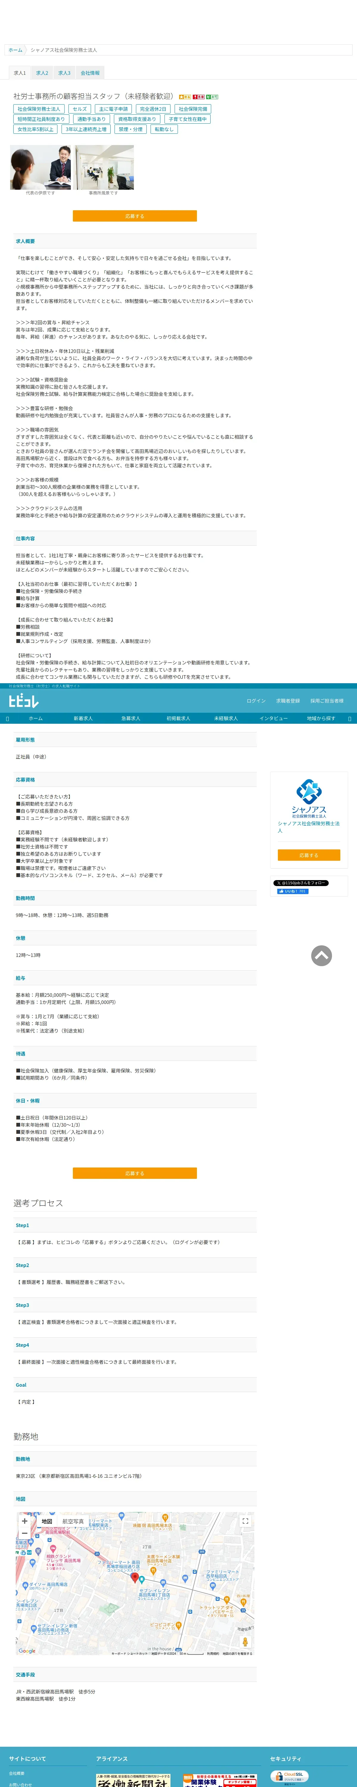Image resolution: width=357 pixels, height=1787 pixels.
Task: Click the 資格取得支援あり tag
Action: pyautogui.click(x=137, y=119)
